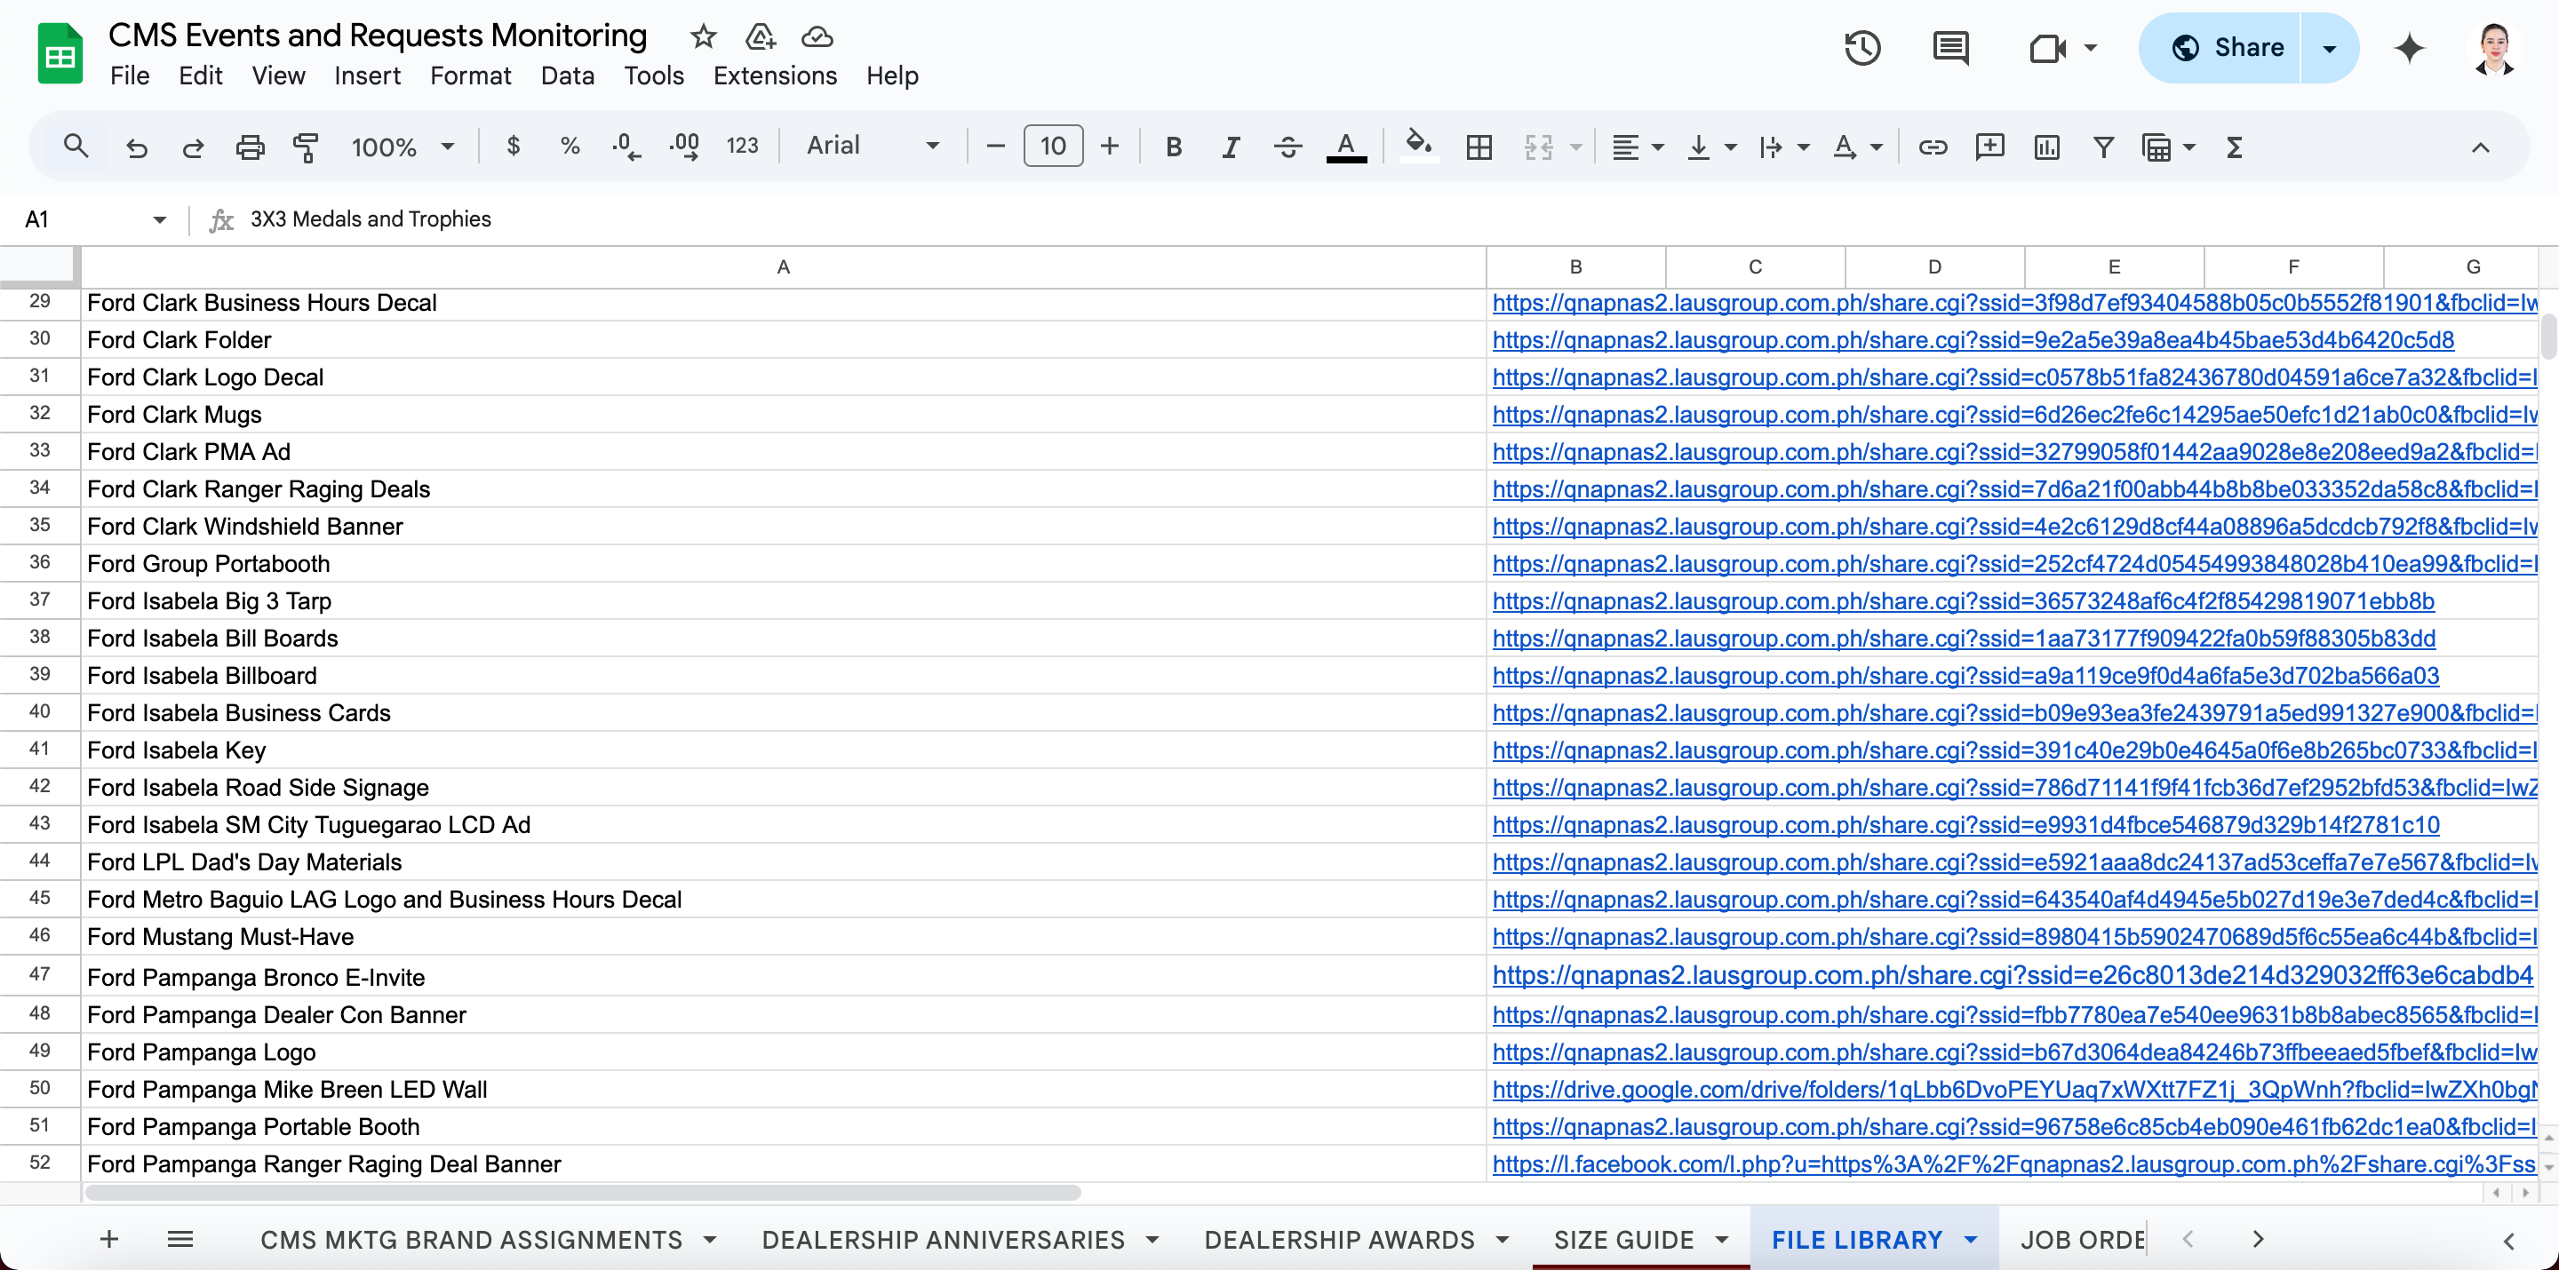
Task: Open the Extensions menu
Action: click(775, 75)
